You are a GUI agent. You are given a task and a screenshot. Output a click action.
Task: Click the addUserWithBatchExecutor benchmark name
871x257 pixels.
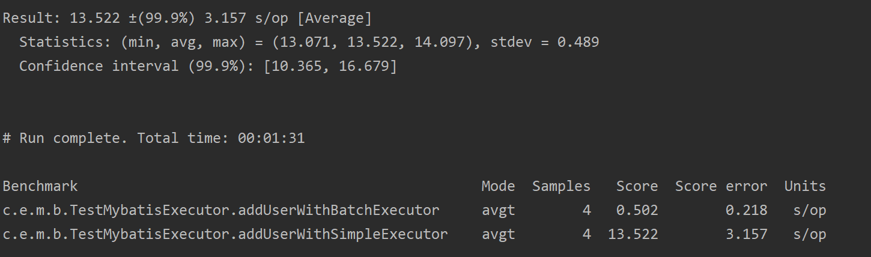click(221, 210)
